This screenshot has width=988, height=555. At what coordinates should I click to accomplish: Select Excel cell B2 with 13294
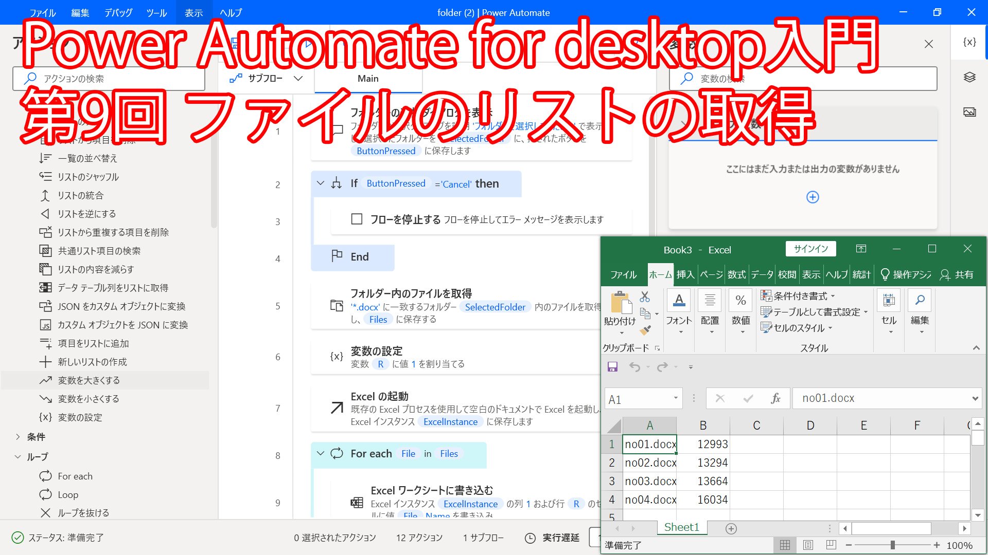tap(703, 462)
